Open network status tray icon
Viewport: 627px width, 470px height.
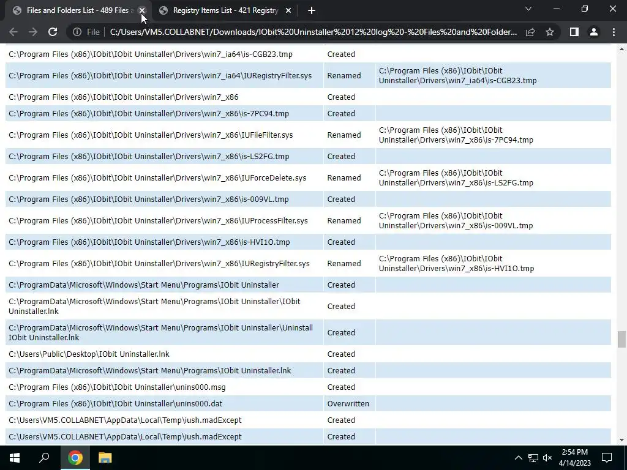coord(533,458)
